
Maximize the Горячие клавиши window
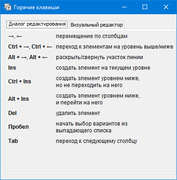(x=145, y=7)
